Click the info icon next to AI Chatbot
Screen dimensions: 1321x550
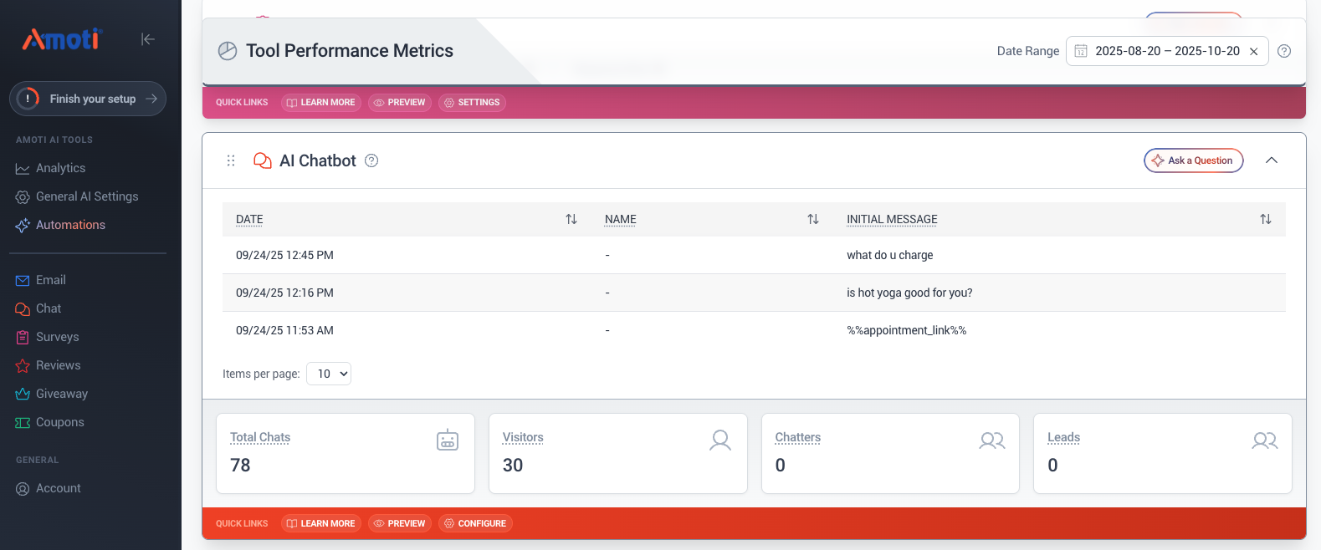click(x=371, y=160)
